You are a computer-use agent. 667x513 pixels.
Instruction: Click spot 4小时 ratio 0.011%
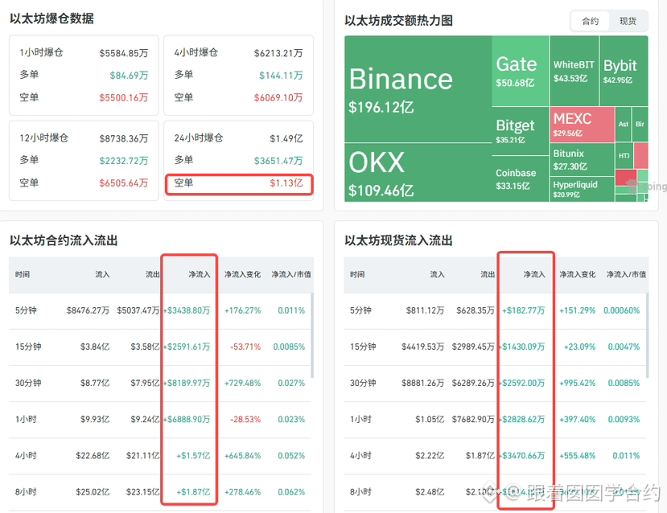click(x=626, y=456)
